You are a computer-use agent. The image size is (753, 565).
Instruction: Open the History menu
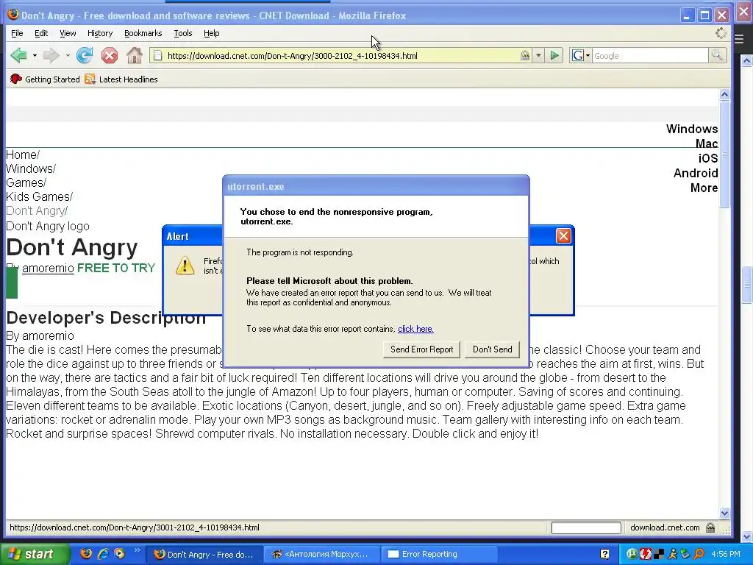pyautogui.click(x=100, y=33)
